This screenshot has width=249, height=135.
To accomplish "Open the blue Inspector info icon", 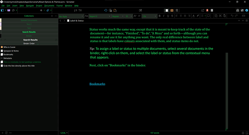I will 246,10.
